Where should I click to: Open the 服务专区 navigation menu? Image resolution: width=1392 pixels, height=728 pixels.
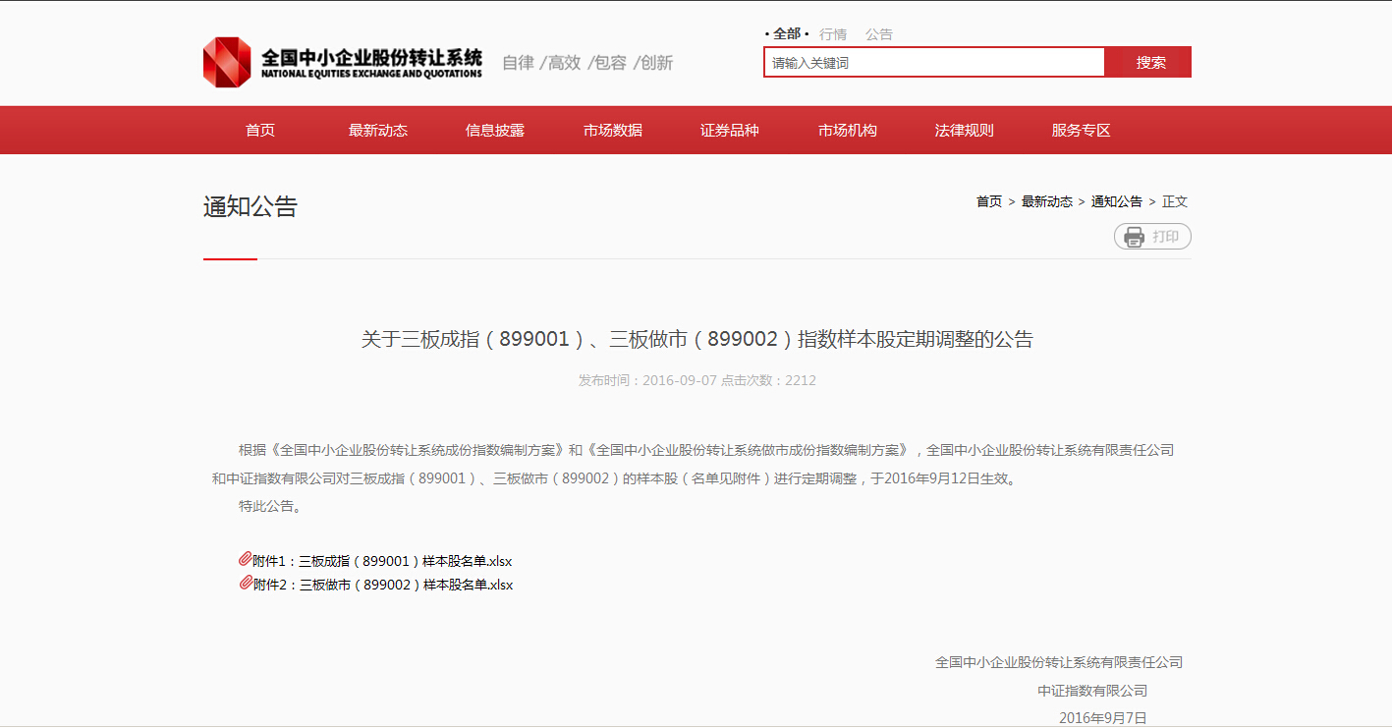coord(1082,131)
